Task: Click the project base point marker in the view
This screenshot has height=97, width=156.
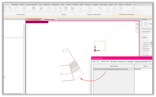Action: 95,50
